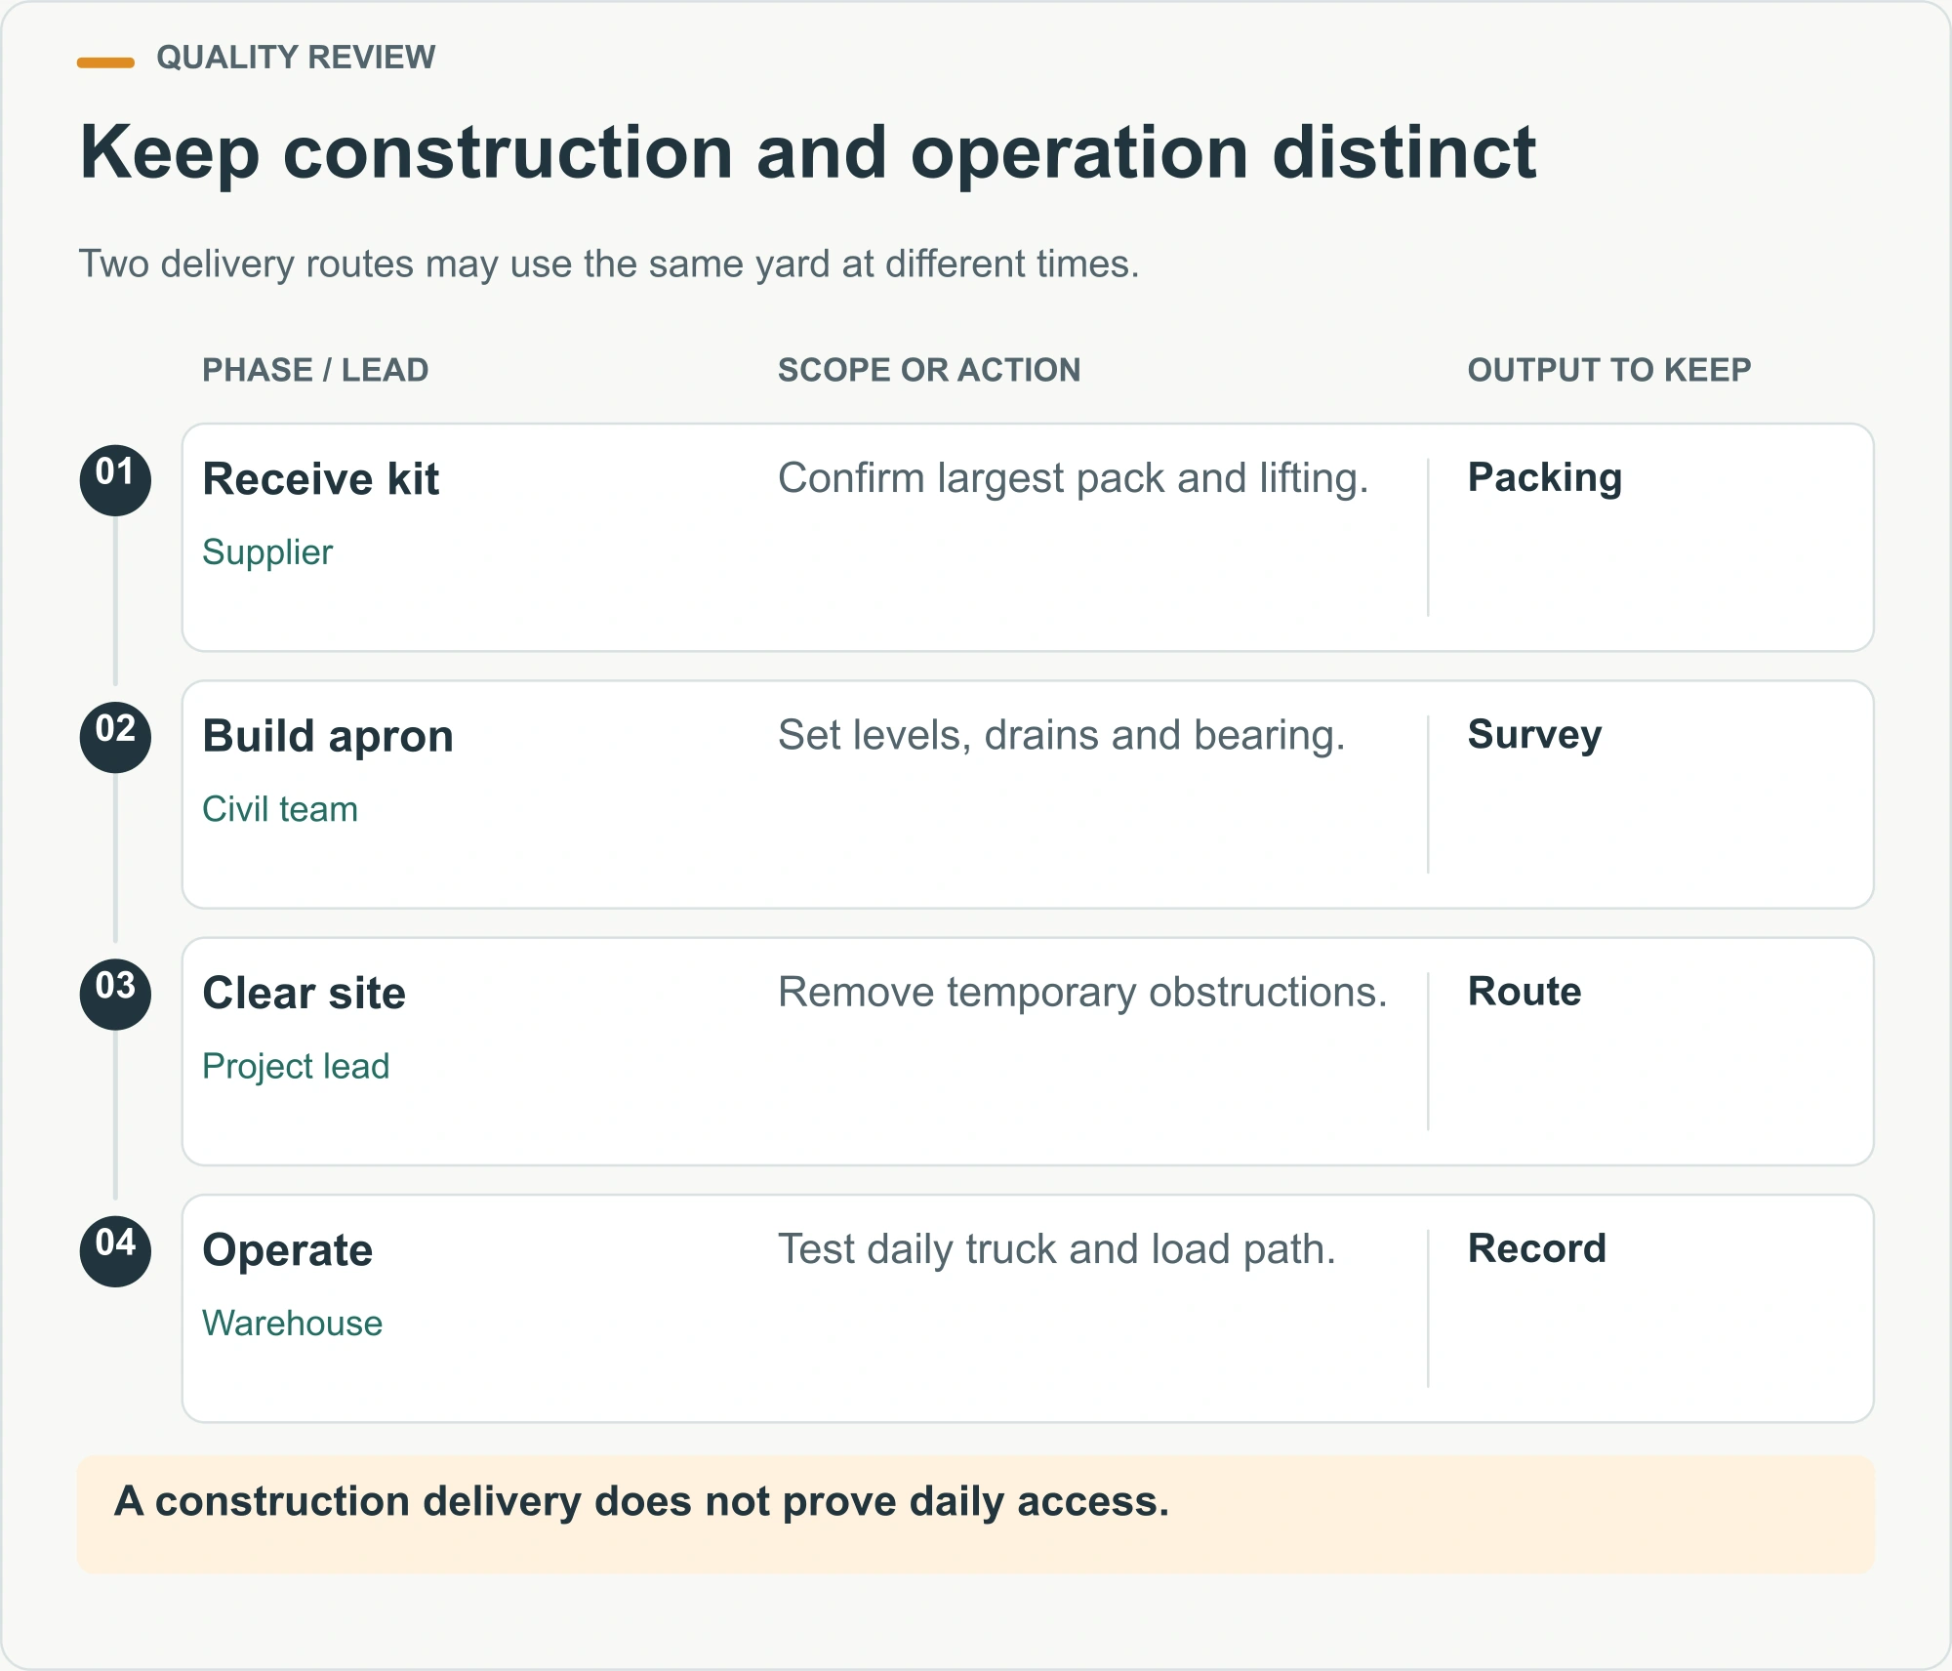
Task: Click the 'OUTPUT TO KEEP' column header
Action: [x=1609, y=371]
